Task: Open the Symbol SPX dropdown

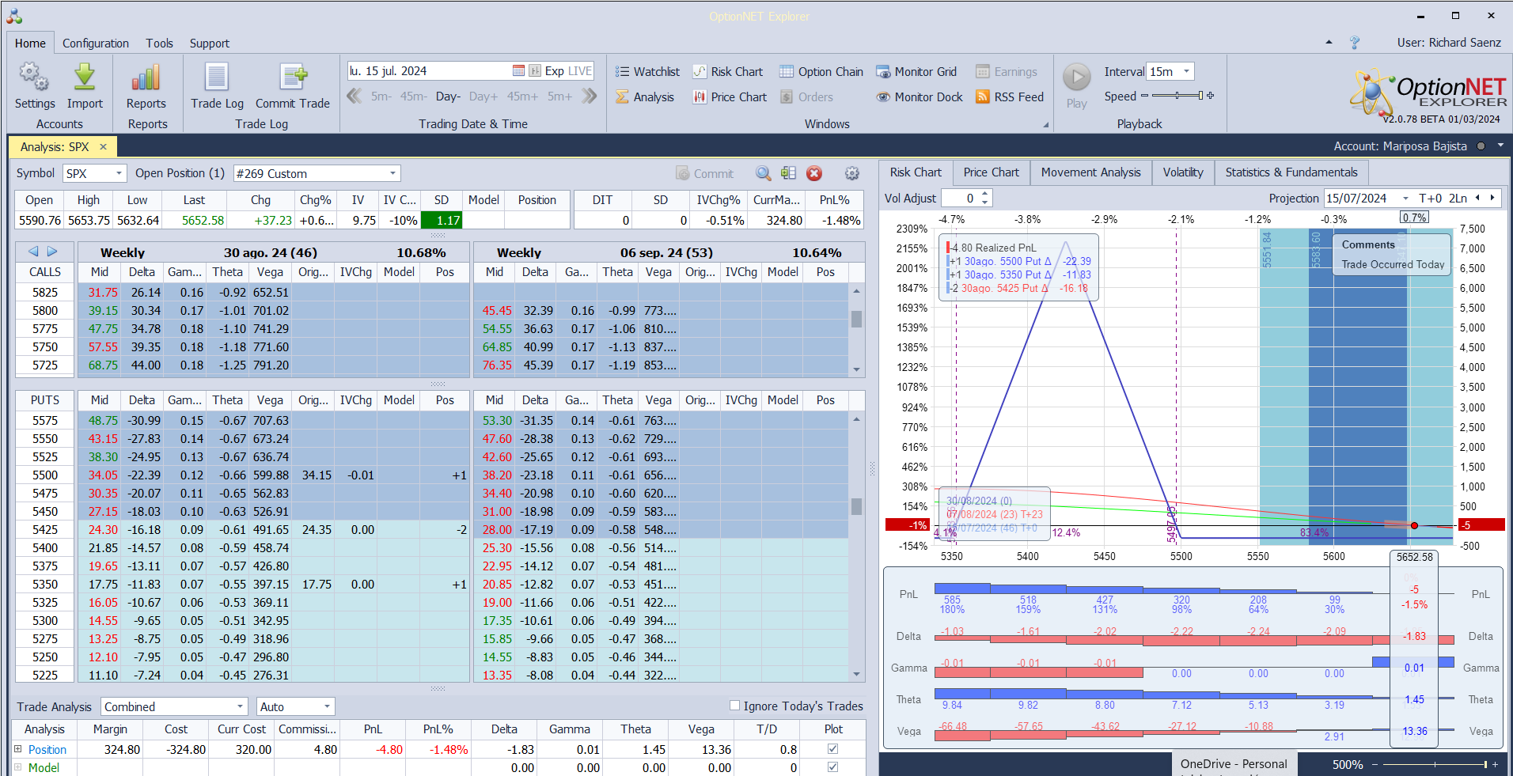Action: tap(119, 173)
